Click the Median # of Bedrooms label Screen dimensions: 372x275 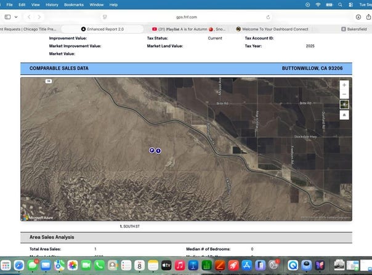point(208,249)
